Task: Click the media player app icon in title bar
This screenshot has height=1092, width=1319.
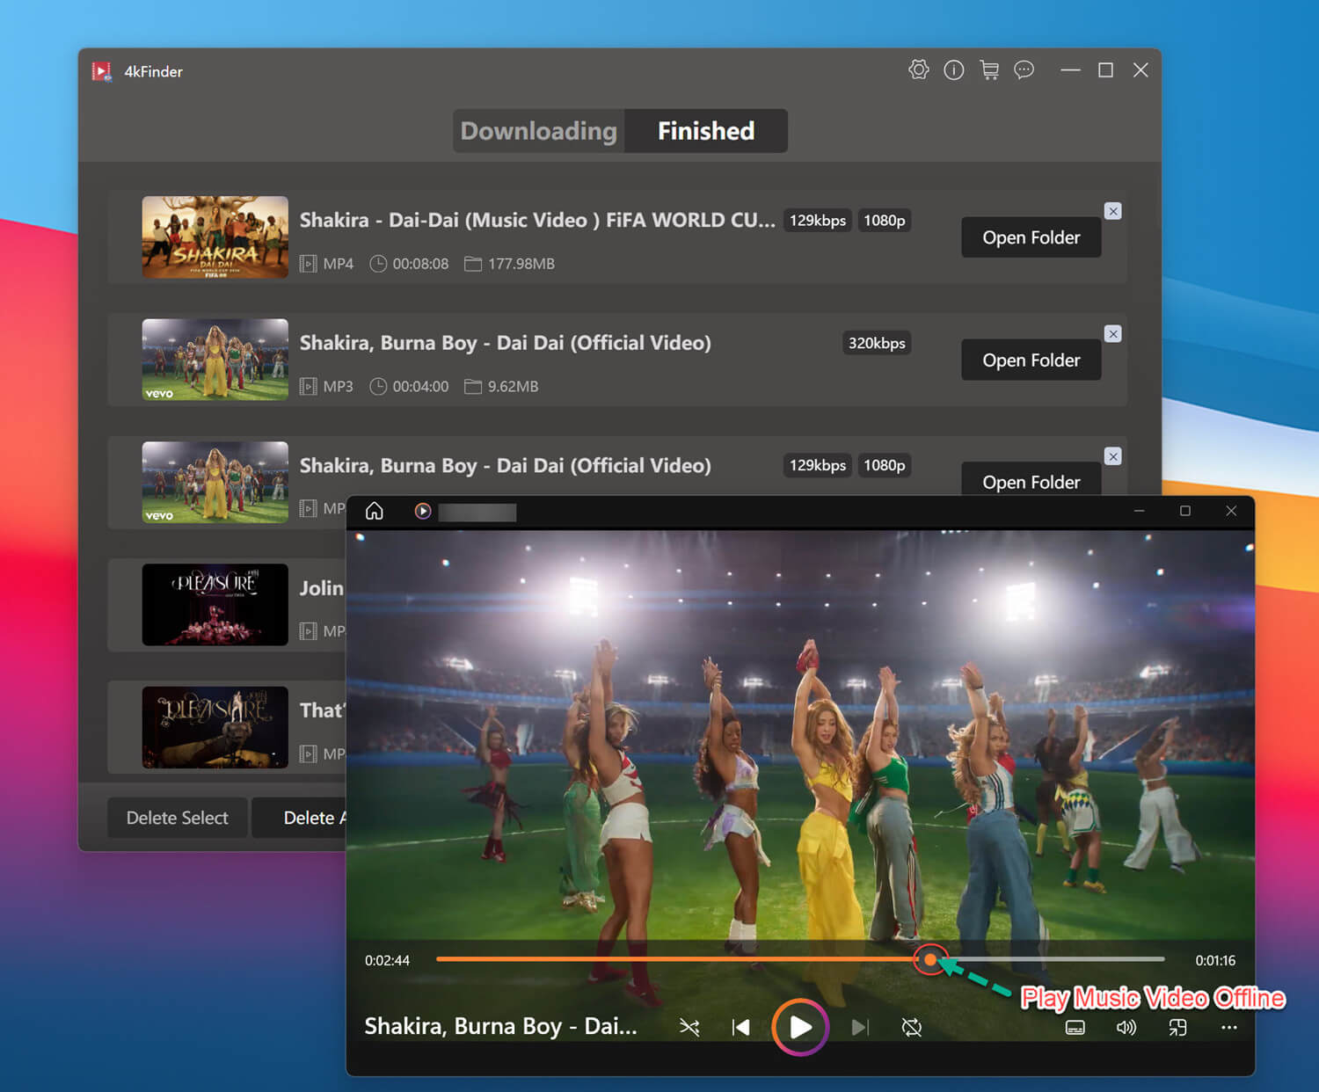Action: [x=423, y=511]
